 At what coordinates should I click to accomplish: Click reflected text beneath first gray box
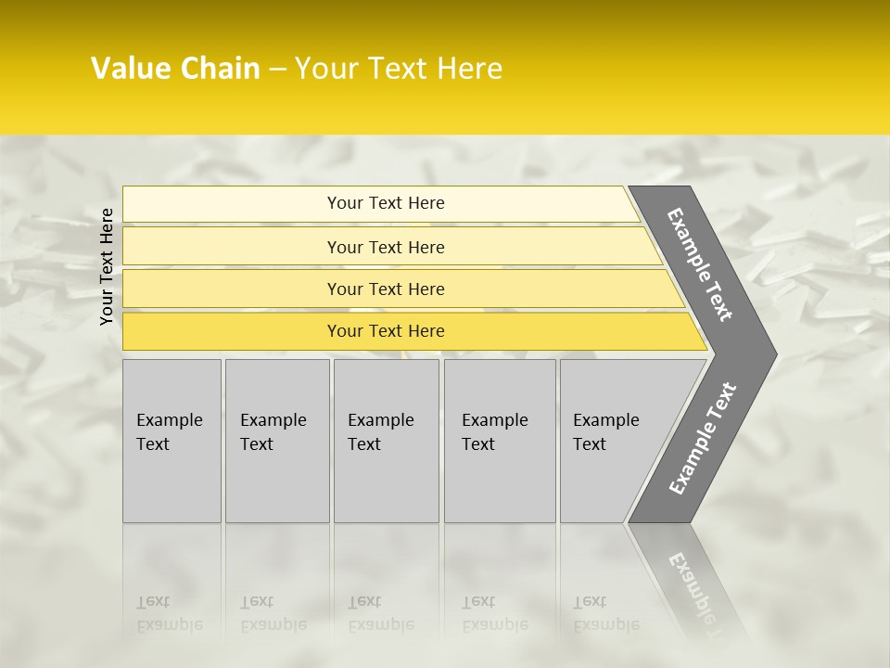tap(169, 613)
